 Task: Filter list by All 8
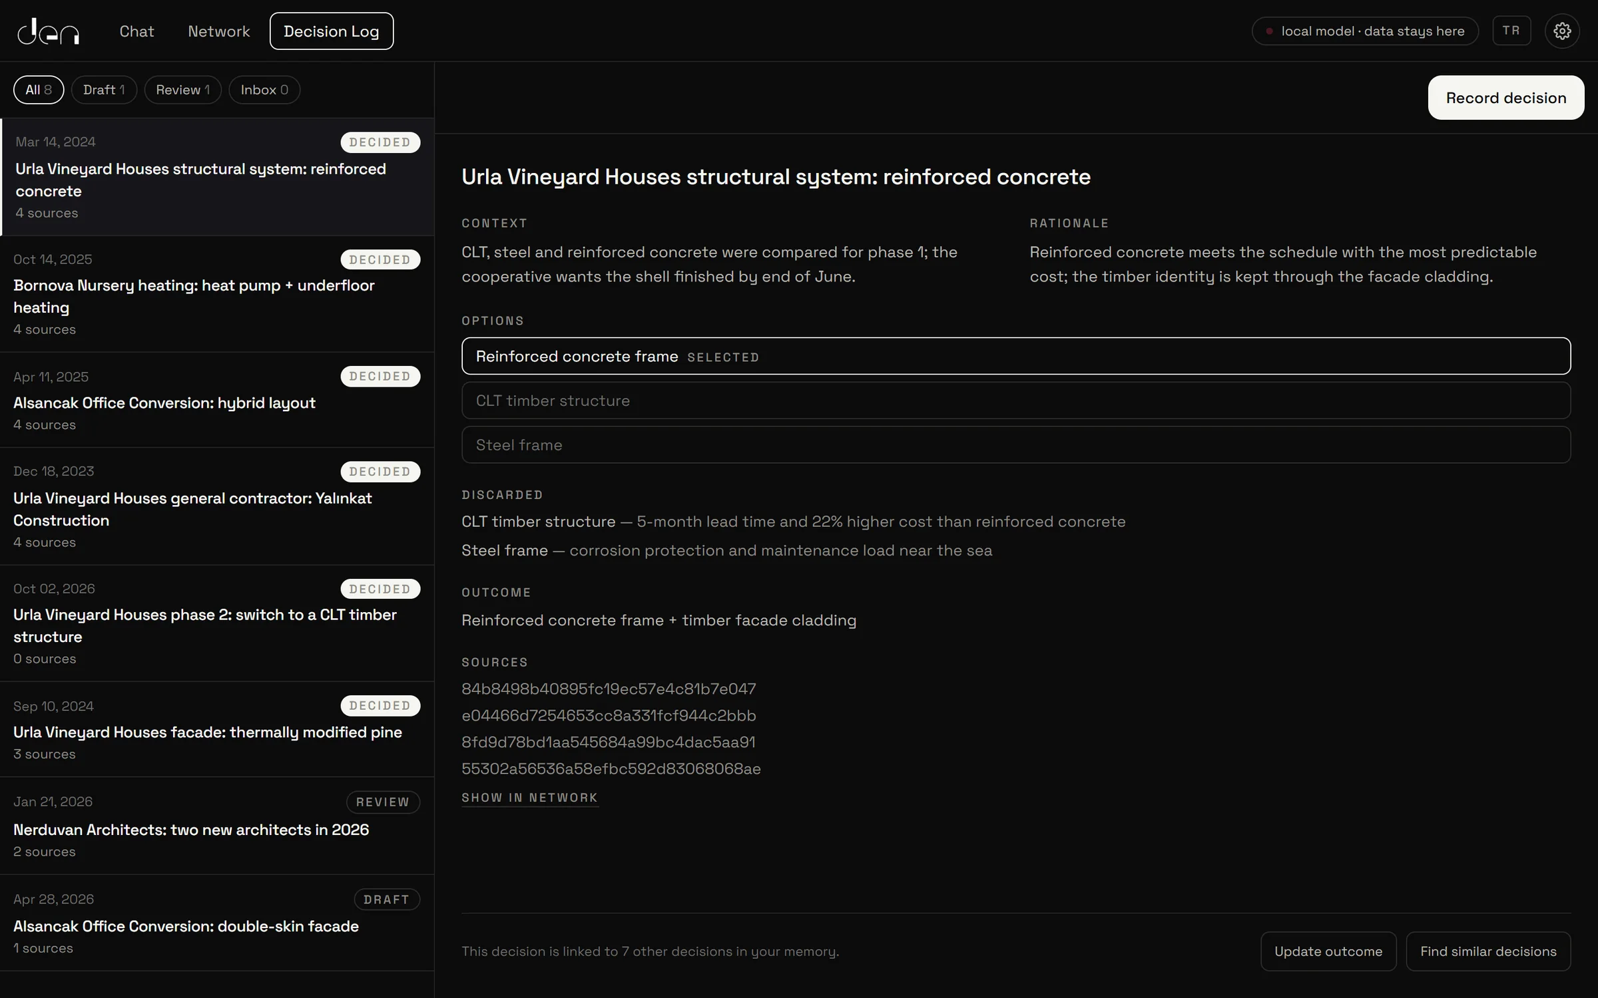click(x=39, y=90)
